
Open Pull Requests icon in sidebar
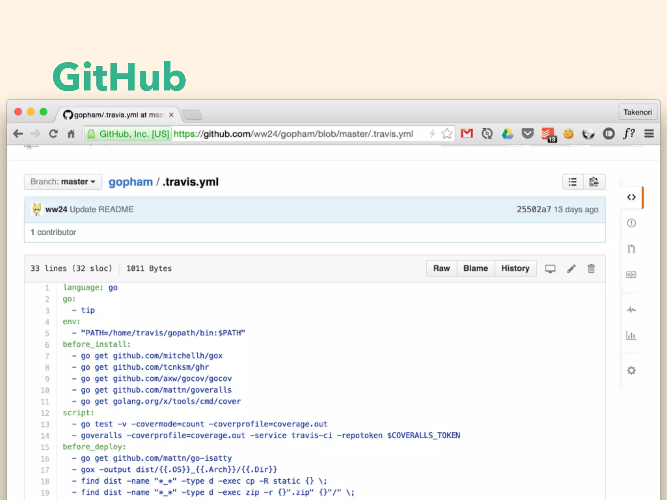tap(631, 249)
